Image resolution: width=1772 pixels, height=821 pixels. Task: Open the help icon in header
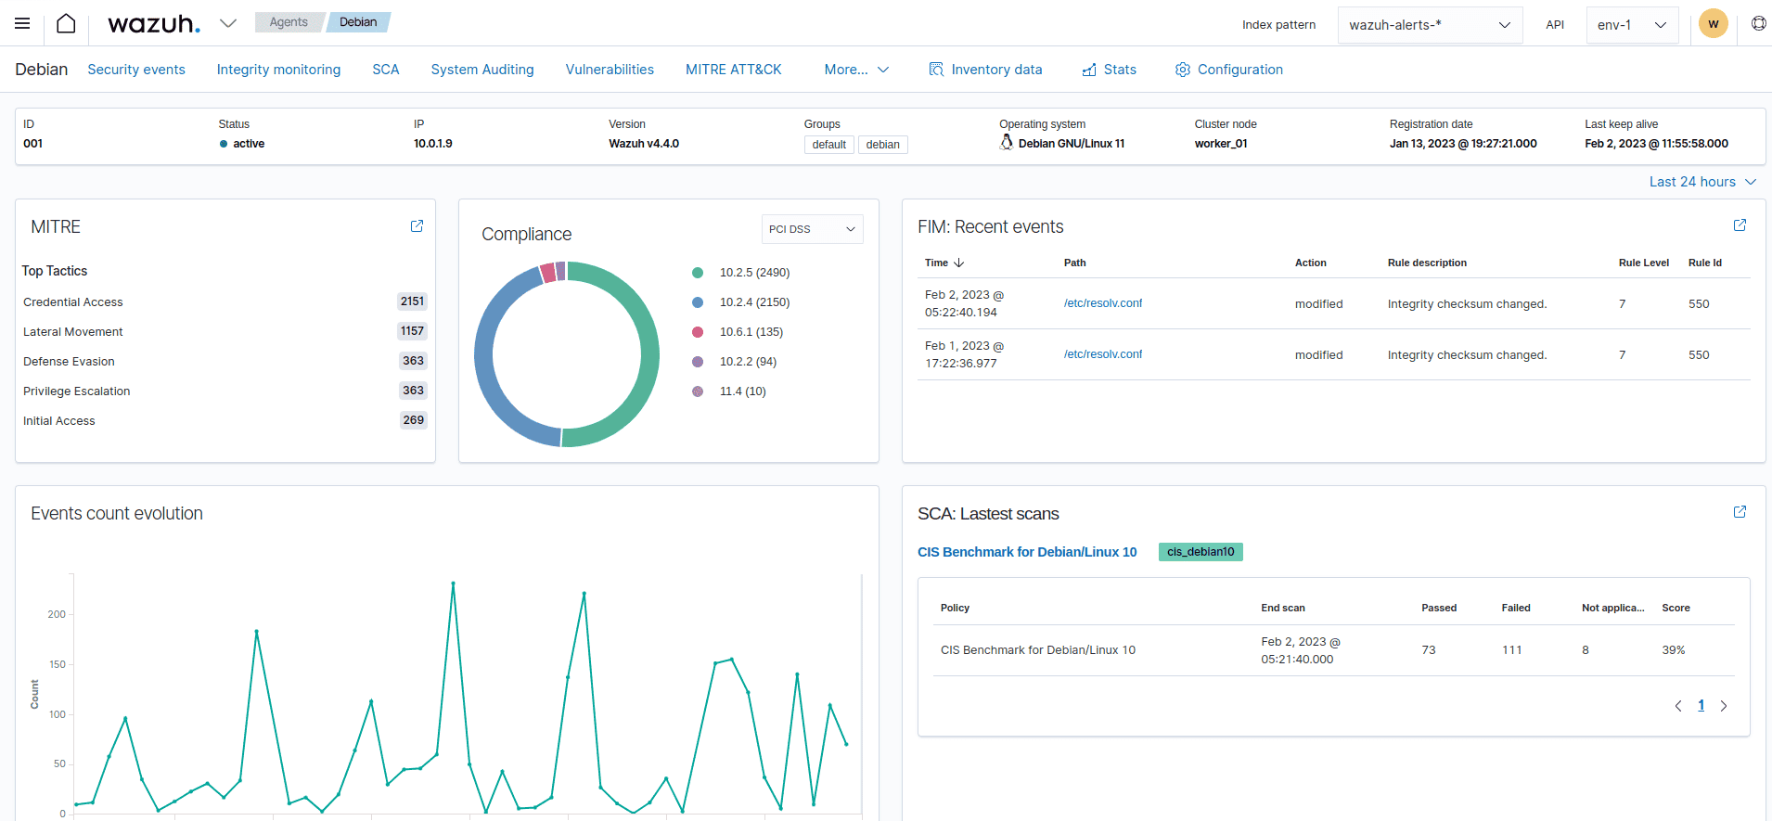point(1758,24)
